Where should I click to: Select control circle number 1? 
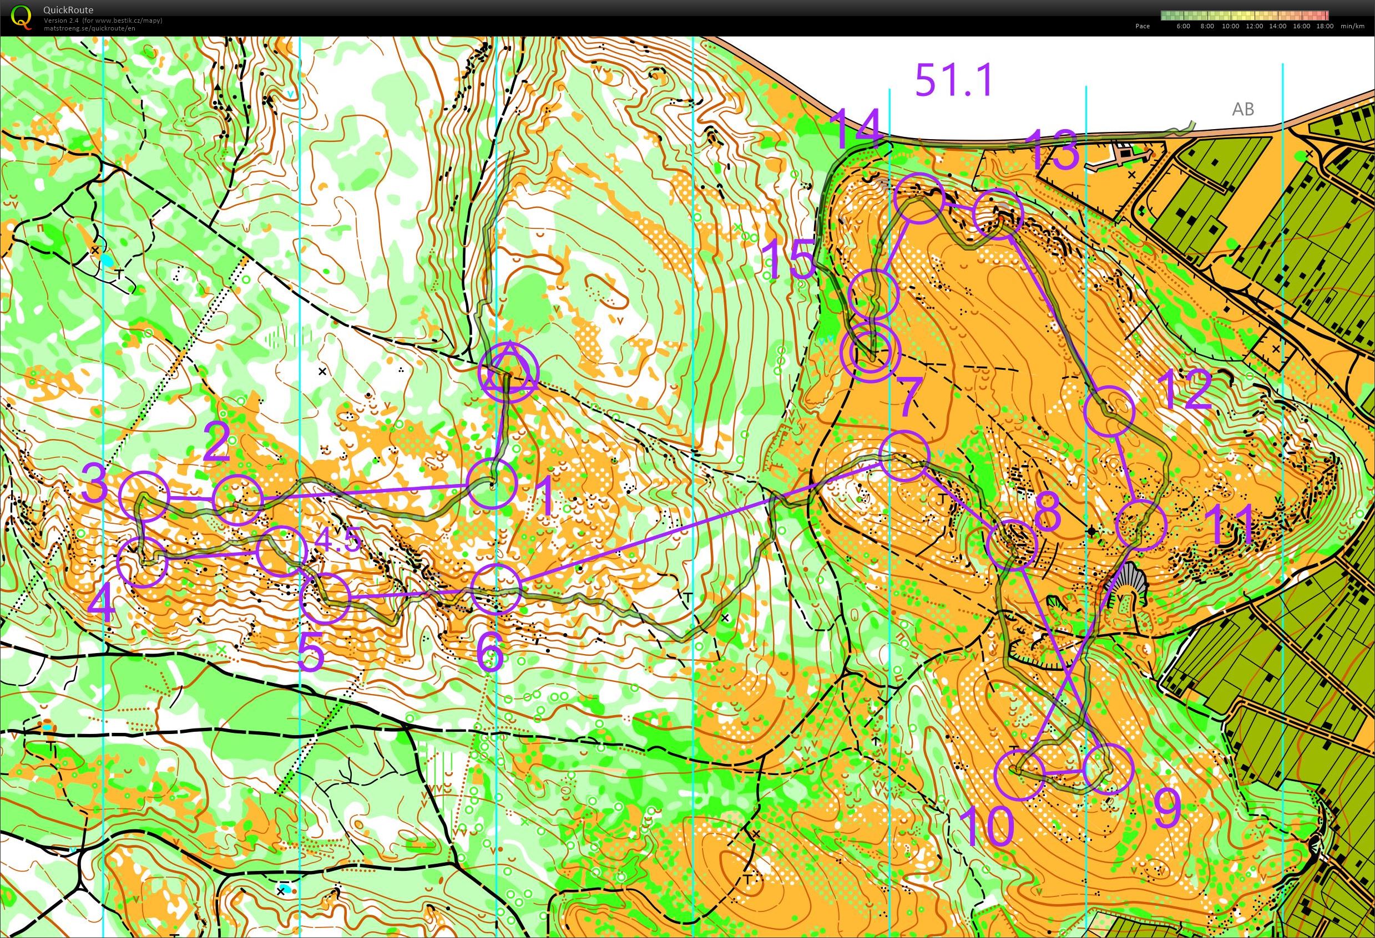click(x=492, y=483)
